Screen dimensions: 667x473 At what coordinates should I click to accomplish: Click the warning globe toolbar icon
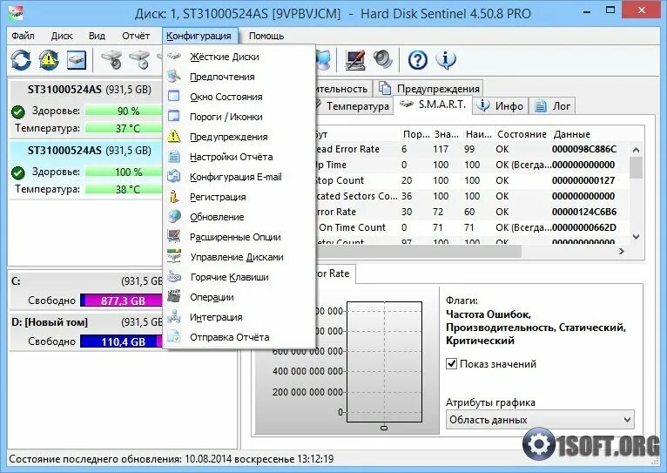click(49, 60)
